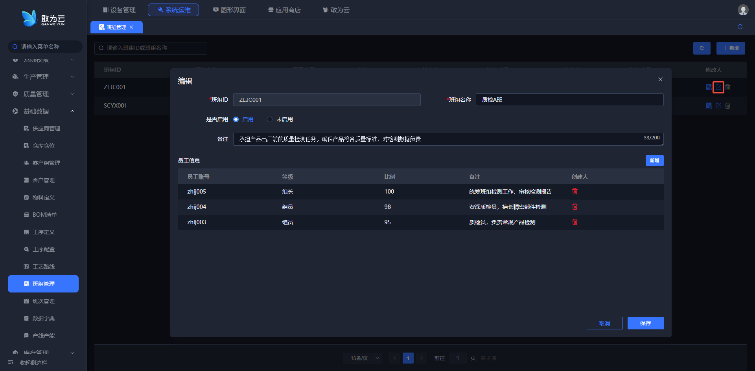Screen dimensions: 755x371
Task: Select the 未启用 radio button
Action: click(x=270, y=119)
